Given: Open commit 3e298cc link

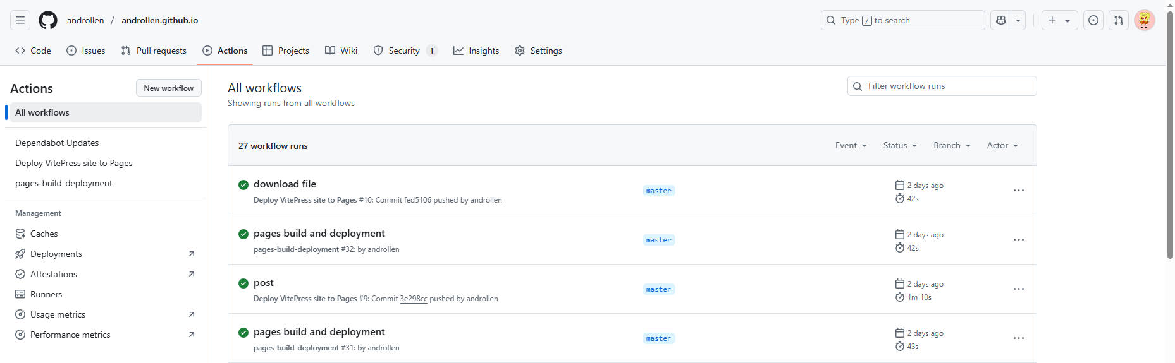Looking at the screenshot, I should pos(414,299).
